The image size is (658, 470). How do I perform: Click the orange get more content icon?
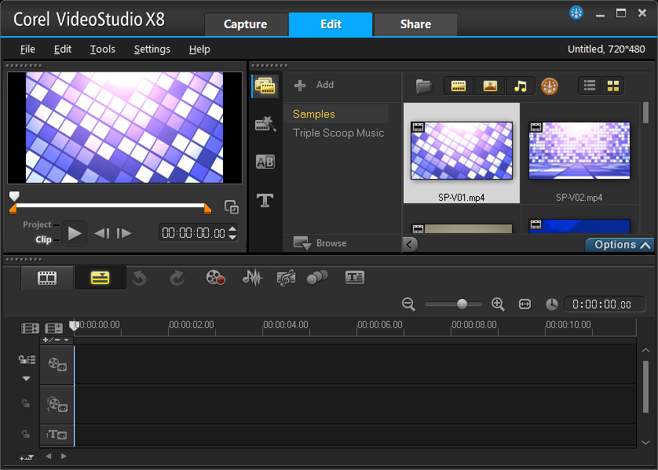550,86
